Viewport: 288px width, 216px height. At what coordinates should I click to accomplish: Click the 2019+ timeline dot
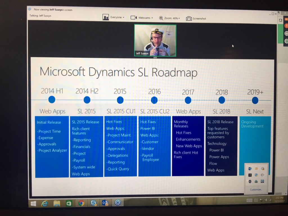(x=255, y=100)
